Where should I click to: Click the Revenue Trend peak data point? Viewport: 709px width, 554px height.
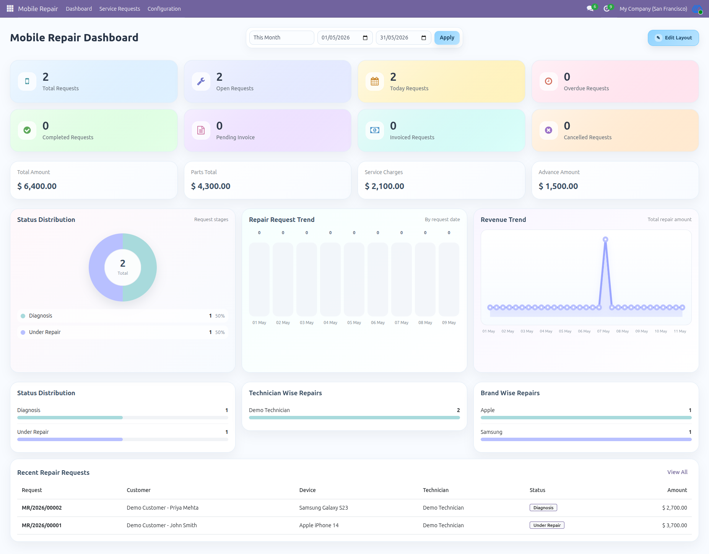point(605,240)
